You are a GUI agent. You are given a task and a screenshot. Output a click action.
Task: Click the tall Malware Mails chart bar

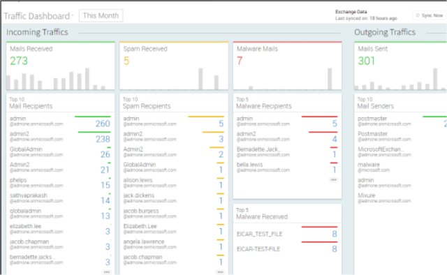click(x=330, y=79)
